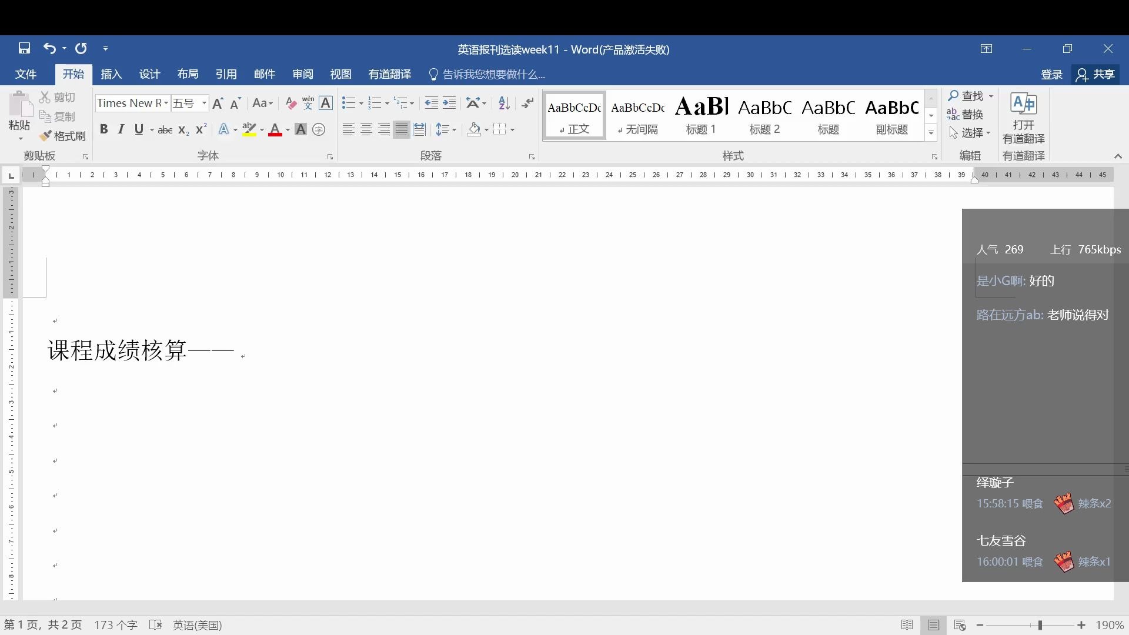The height and width of the screenshot is (635, 1129).
Task: Apply red font color
Action: [275, 129]
